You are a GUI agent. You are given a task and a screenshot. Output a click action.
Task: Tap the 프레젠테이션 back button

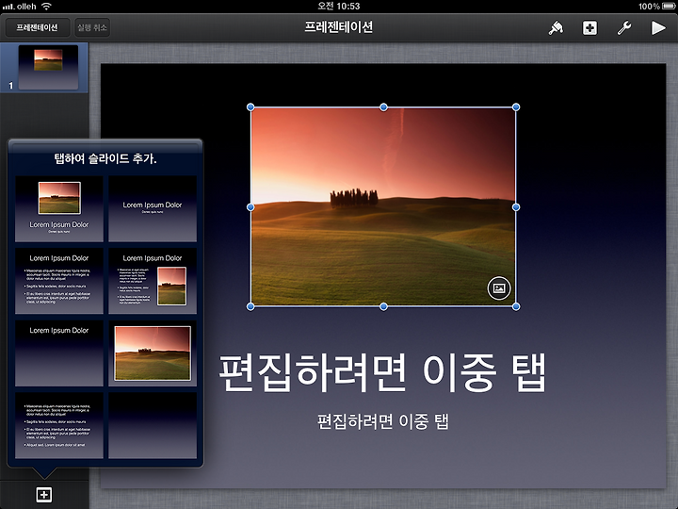click(37, 27)
